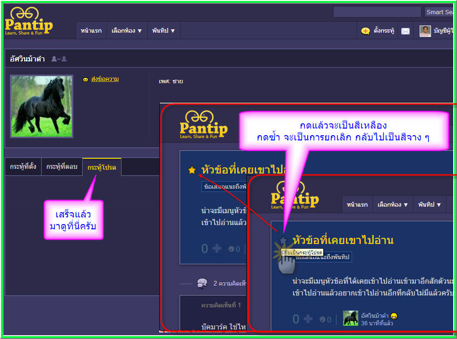Click the ตั้งกระทู้ text link
The image size is (457, 339).
pos(384,30)
